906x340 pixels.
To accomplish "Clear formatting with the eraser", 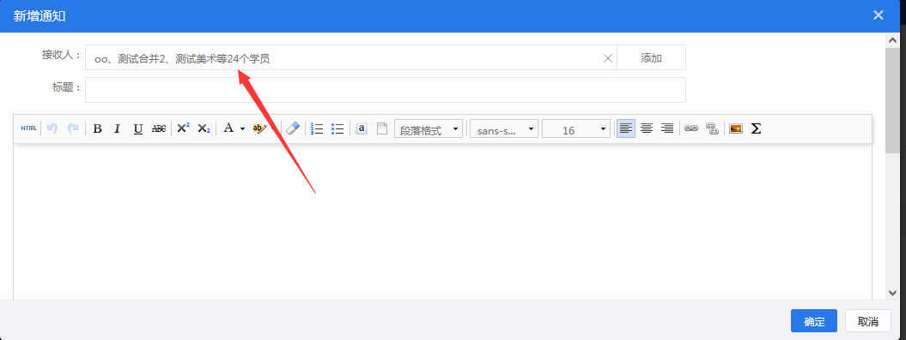I will tap(293, 128).
